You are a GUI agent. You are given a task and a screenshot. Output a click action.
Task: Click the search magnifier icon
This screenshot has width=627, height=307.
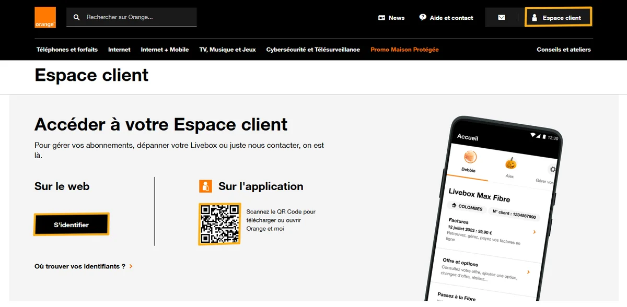pos(77,17)
